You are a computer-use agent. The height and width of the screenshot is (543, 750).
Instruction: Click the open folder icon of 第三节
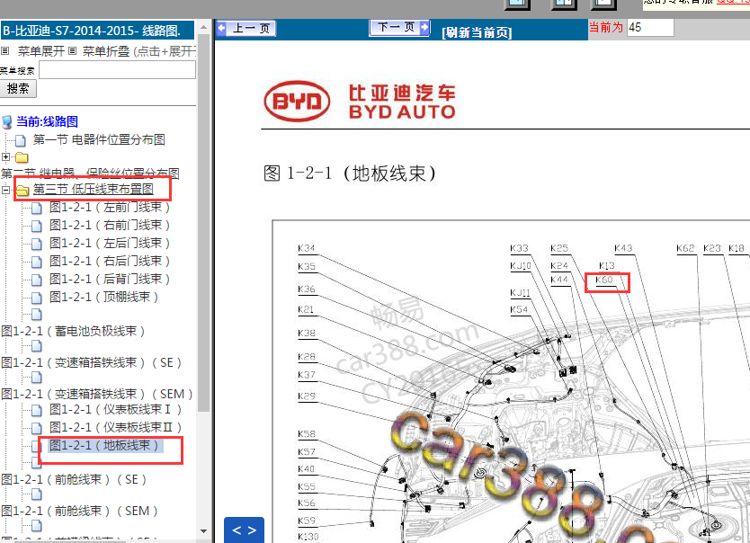tap(22, 191)
